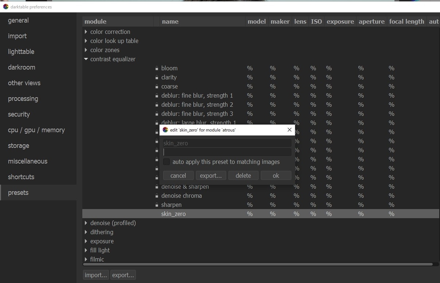
Task: Click cancel in the edit preset dialog
Action: coord(178,176)
